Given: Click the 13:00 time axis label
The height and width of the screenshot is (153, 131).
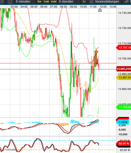Looking at the screenshot, I should tap(113, 7).
